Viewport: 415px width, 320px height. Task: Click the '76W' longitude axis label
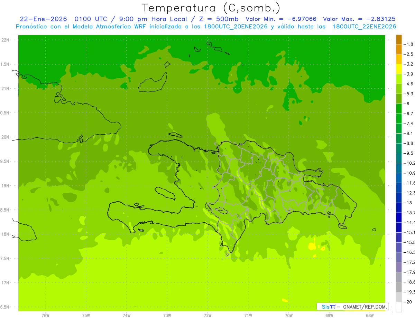tap(45, 315)
